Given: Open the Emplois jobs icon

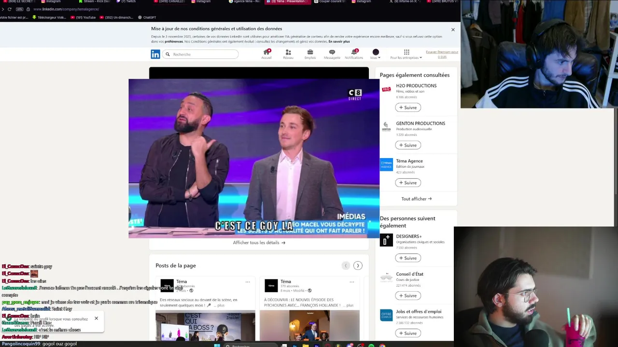Looking at the screenshot, I should [310, 54].
